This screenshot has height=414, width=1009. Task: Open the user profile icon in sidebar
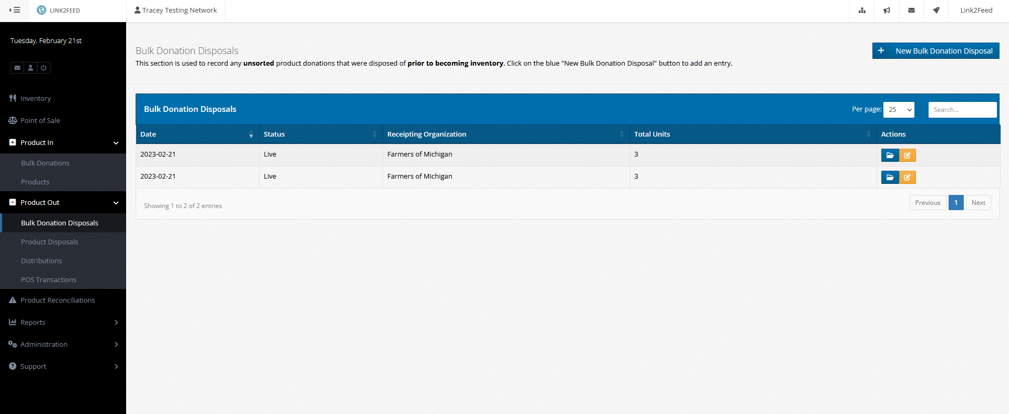pyautogui.click(x=30, y=68)
